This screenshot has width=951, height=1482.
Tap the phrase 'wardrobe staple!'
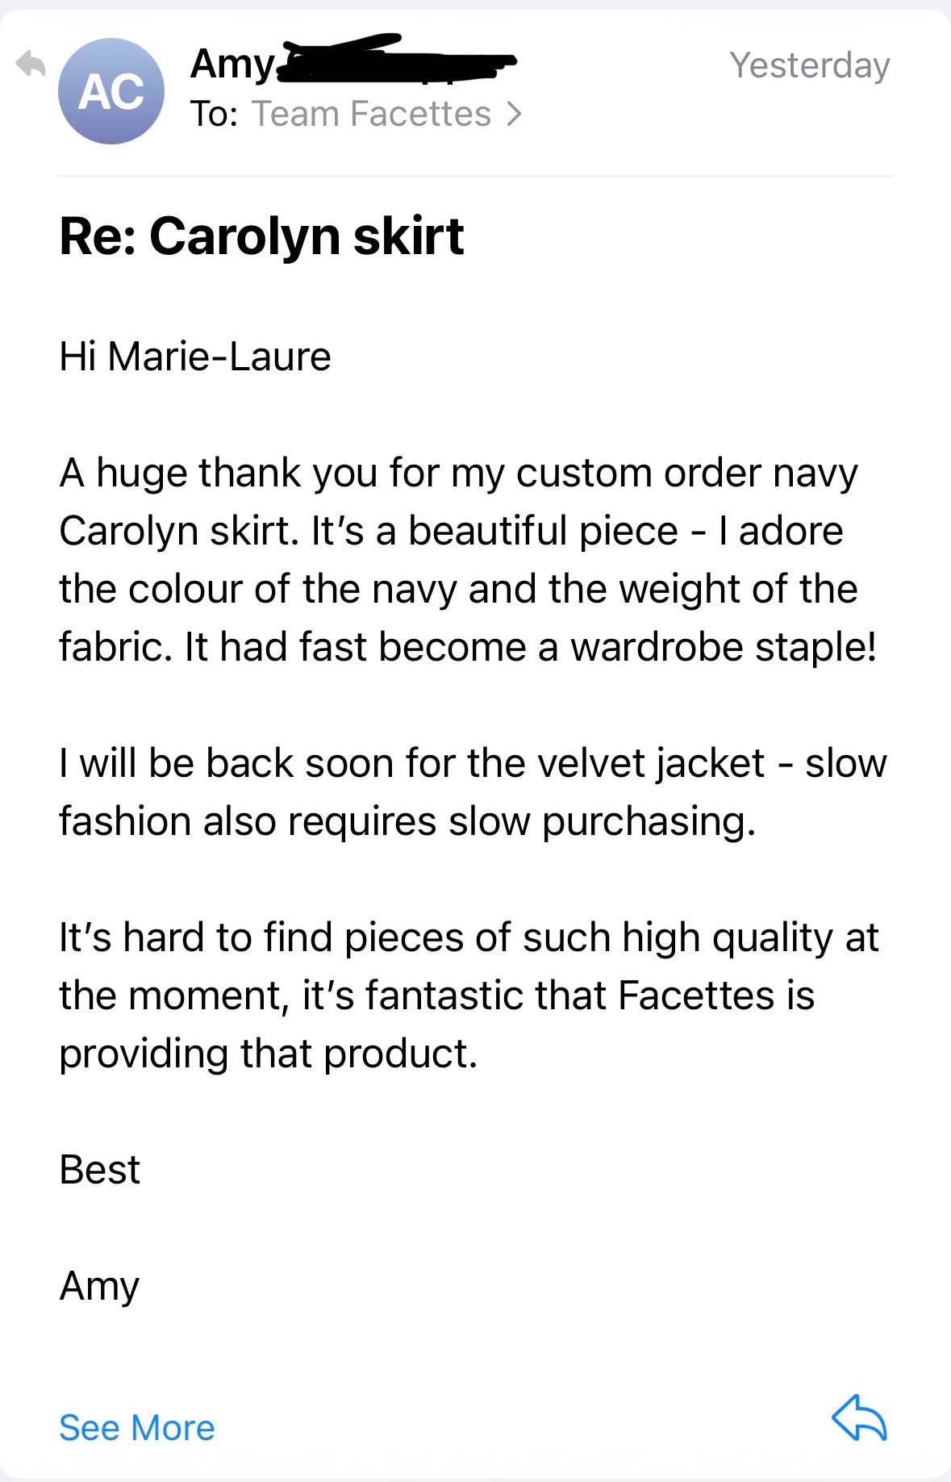click(x=724, y=647)
